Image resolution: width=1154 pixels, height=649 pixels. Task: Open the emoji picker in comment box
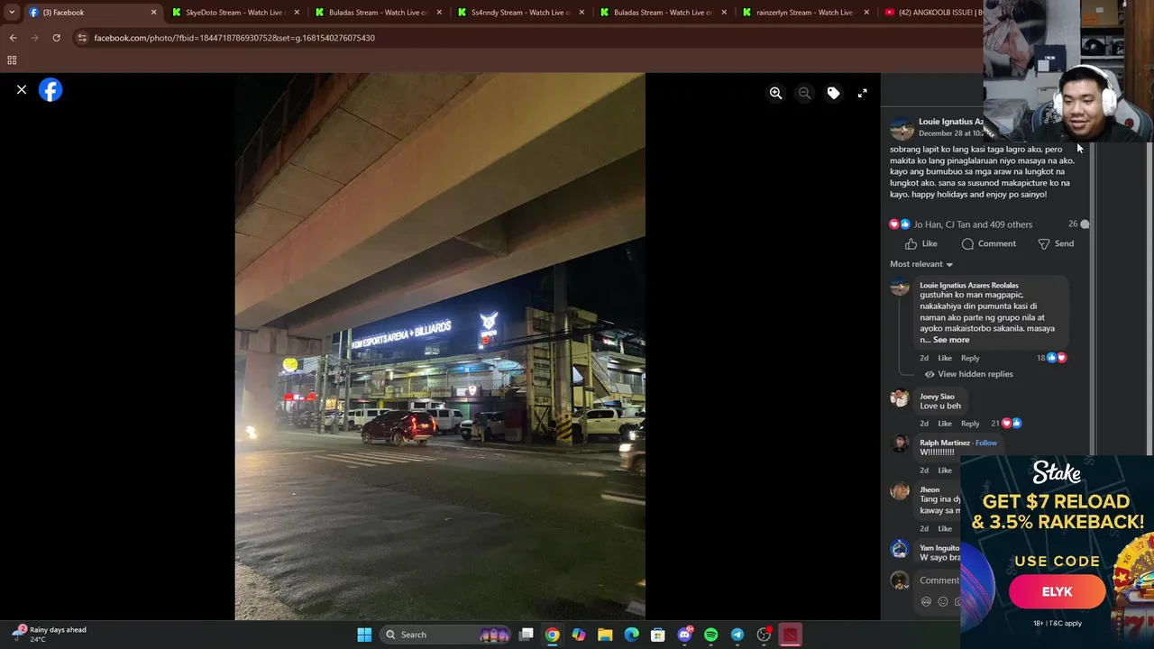(x=943, y=602)
